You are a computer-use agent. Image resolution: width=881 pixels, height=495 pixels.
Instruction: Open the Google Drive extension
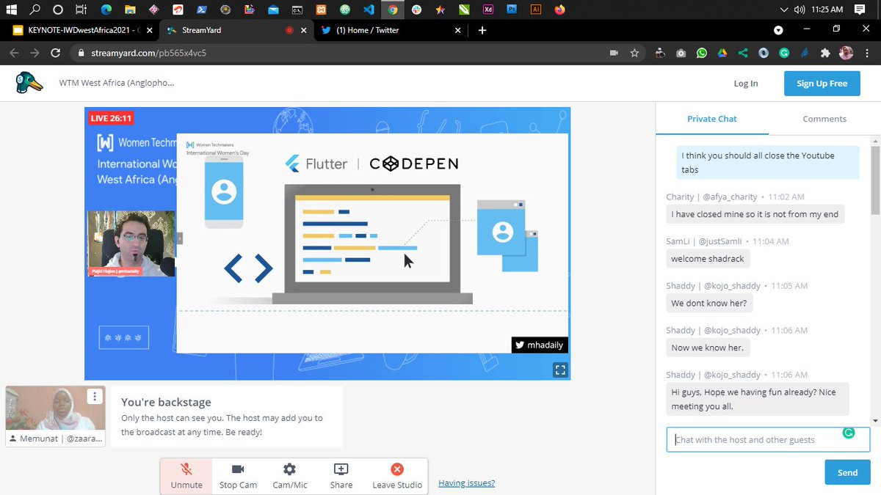[722, 54]
